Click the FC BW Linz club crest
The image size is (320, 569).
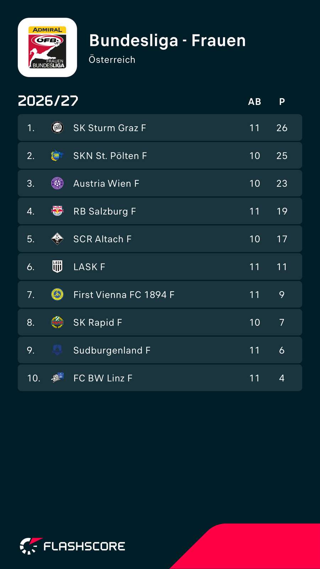pyautogui.click(x=57, y=378)
